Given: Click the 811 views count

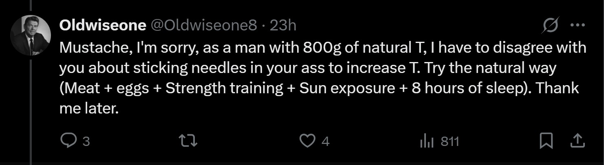Looking at the screenshot, I should tap(450, 141).
